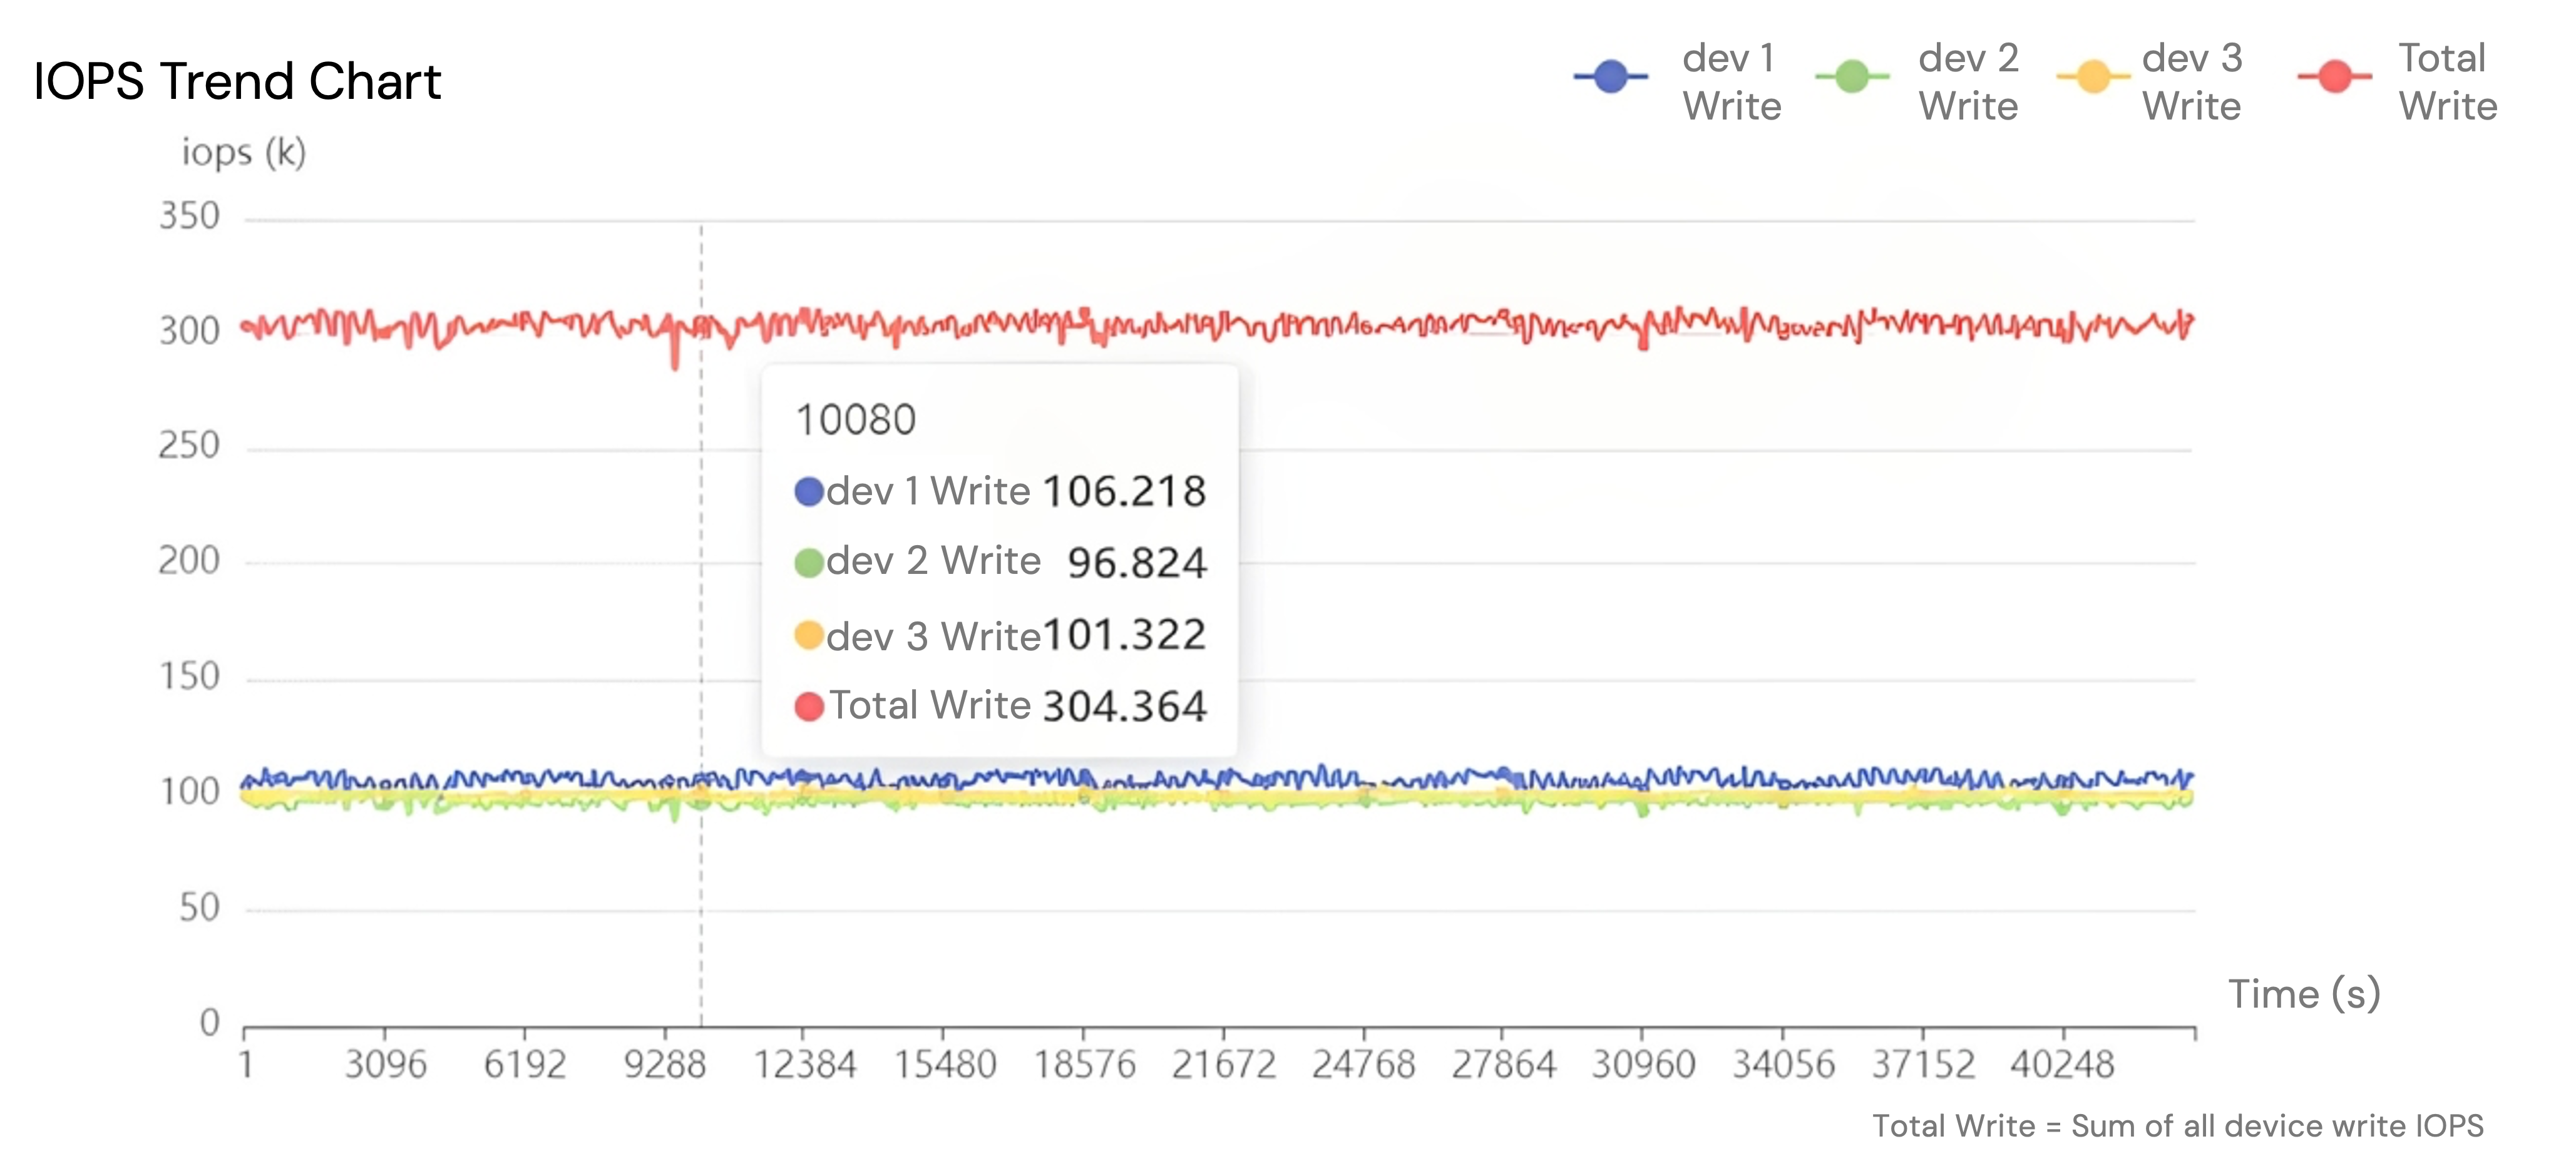Click the 9288 x-axis tick label
Image resolution: width=2576 pixels, height=1176 pixels.
[x=665, y=1065]
